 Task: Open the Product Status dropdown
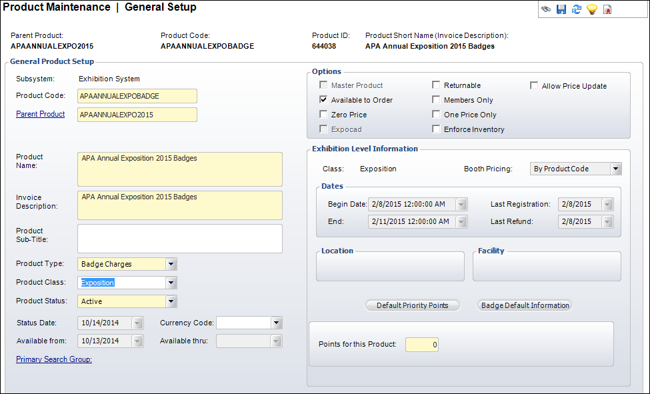coord(171,301)
